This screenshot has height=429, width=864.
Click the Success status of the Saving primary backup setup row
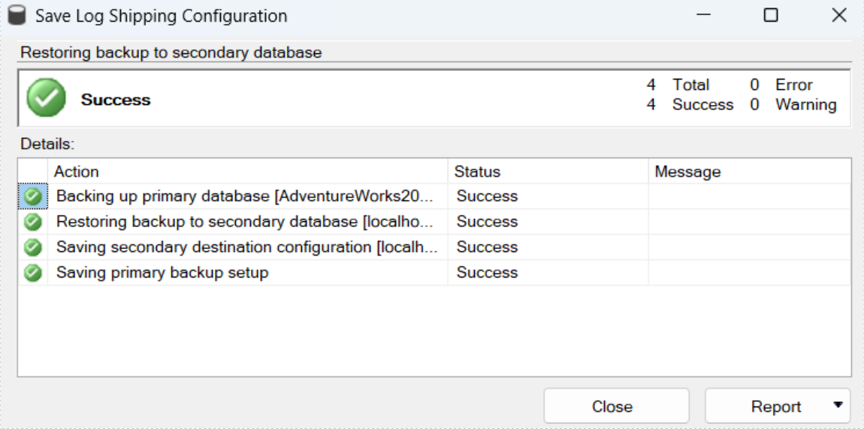(x=487, y=273)
